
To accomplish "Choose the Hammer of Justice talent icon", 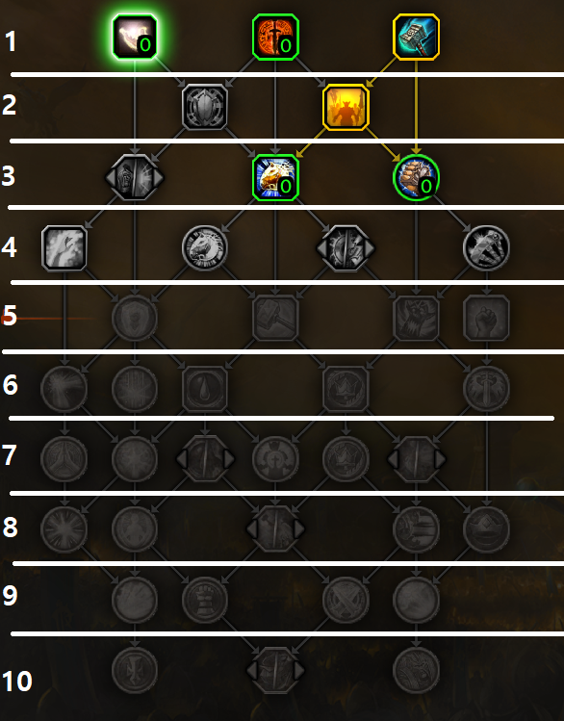I will point(416,37).
